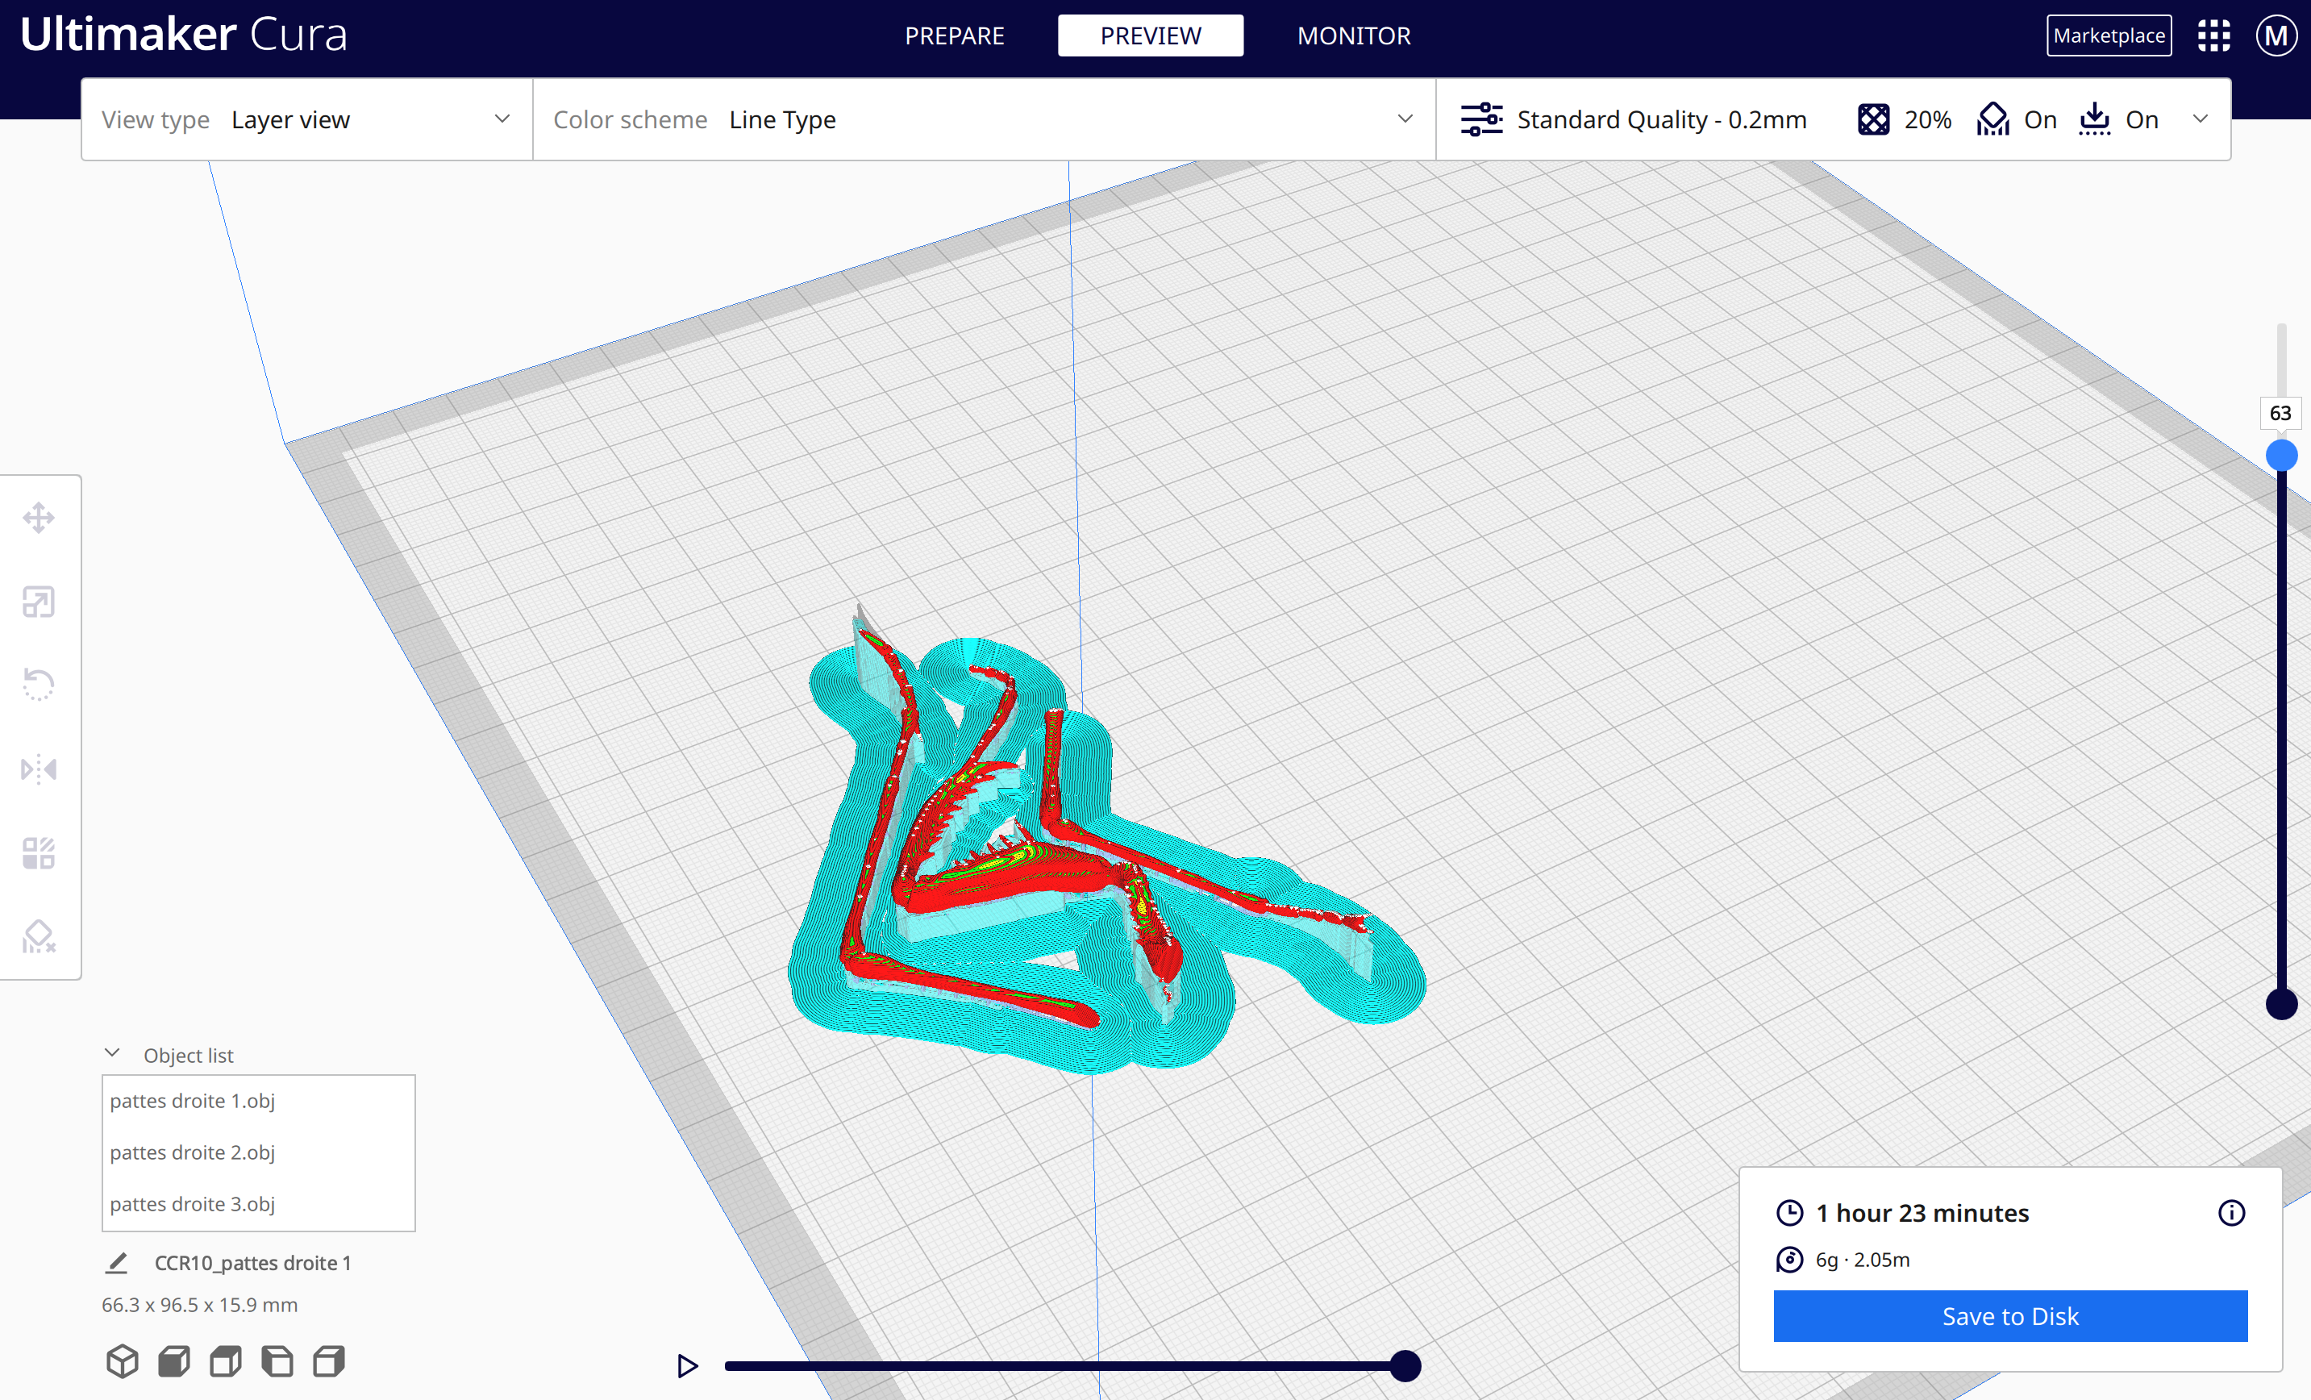Viewport: 2311px width, 1400px height.
Task: Switch to the MONITOR stage
Action: 1353,35
